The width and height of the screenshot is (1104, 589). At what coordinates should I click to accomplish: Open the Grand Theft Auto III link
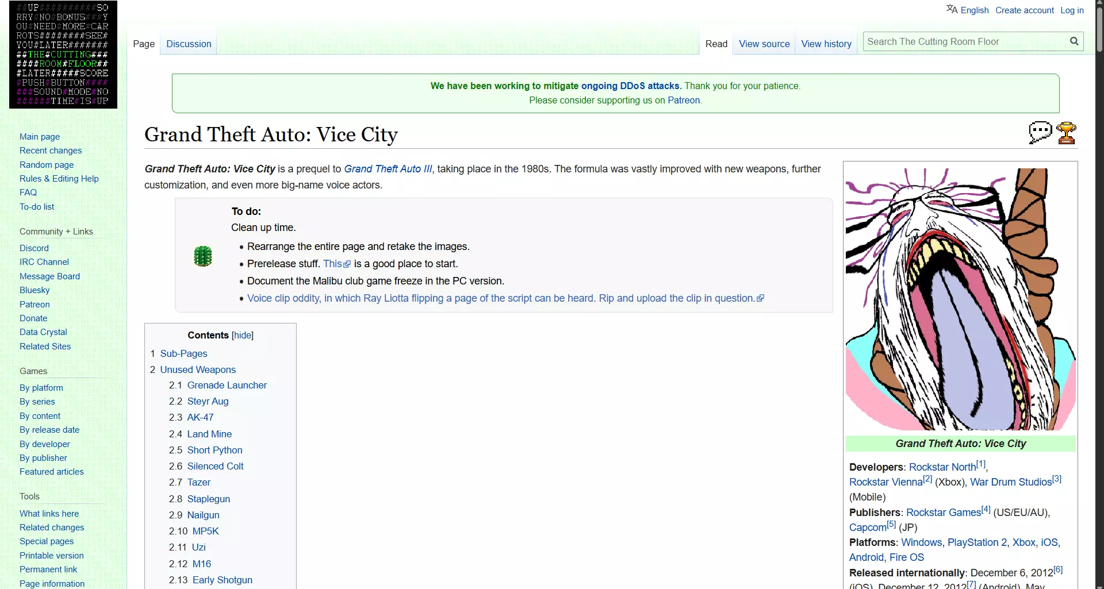pos(388,169)
